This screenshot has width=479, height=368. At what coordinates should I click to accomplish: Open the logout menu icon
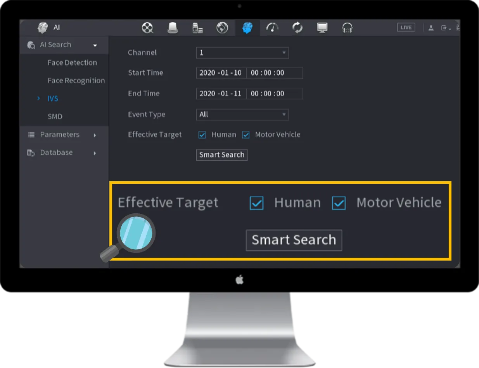[446, 28]
